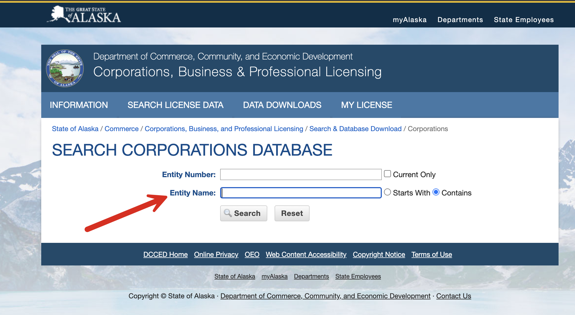Click the Entity Number label
This screenshot has width=575, height=315.
coord(189,174)
